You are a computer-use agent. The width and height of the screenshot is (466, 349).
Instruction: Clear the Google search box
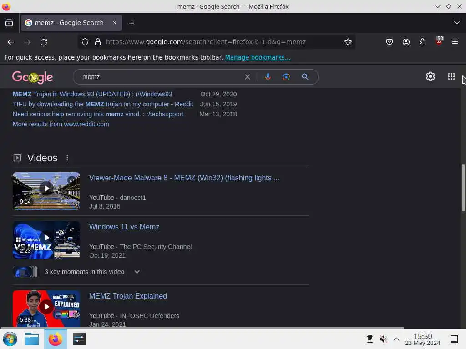[x=247, y=77]
